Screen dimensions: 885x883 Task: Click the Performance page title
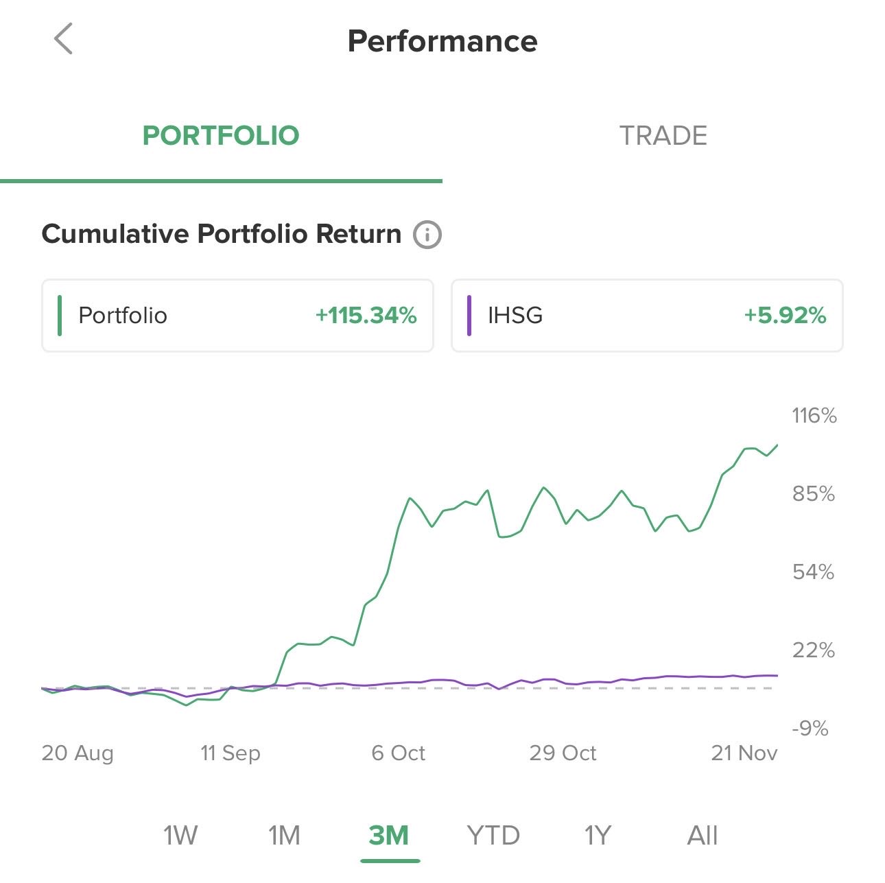click(442, 41)
